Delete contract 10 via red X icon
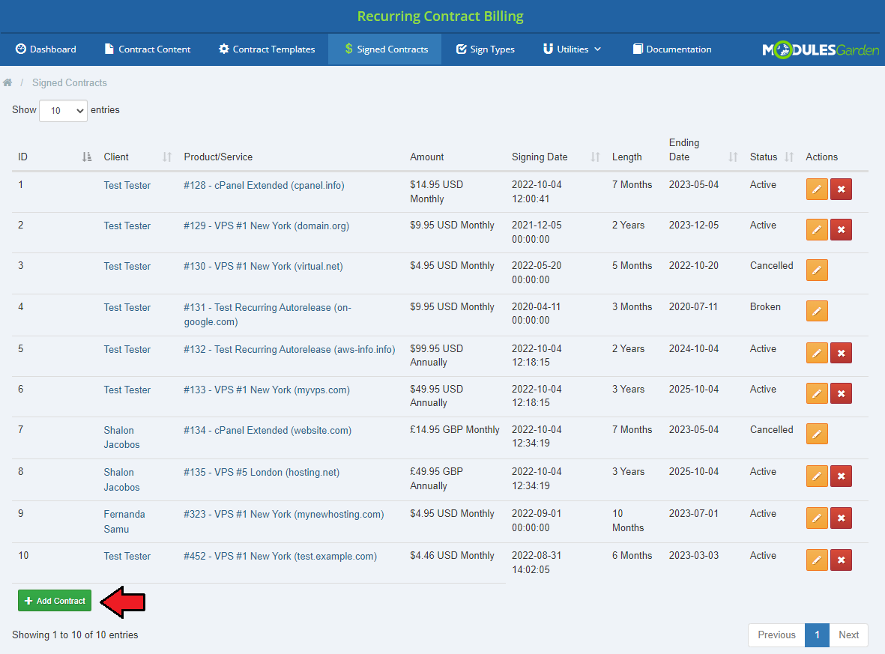The image size is (885, 654). [841, 560]
